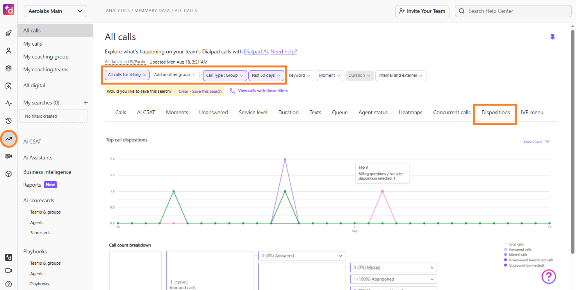Image resolution: width=576 pixels, height=290 pixels.
Task: Open the Duration filter dropdown
Action: 359,75
